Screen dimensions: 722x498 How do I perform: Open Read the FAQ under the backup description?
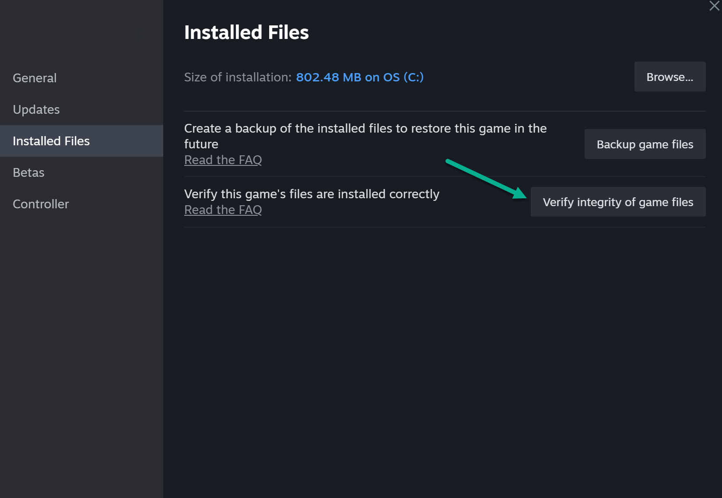[223, 160]
